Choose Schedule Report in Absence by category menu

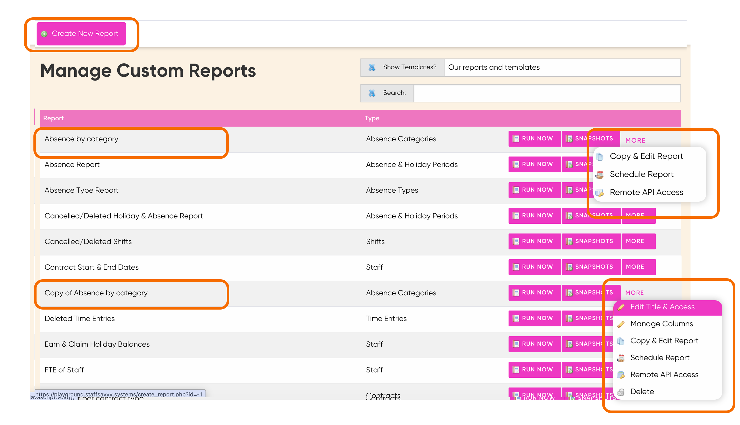click(x=642, y=174)
